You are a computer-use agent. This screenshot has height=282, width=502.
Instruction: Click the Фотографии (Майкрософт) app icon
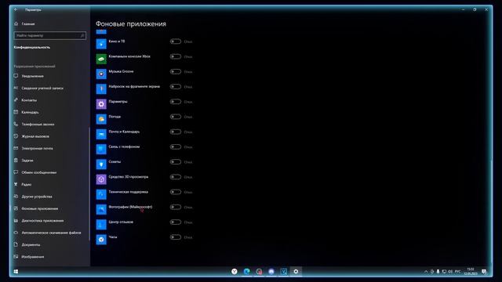[101, 209]
